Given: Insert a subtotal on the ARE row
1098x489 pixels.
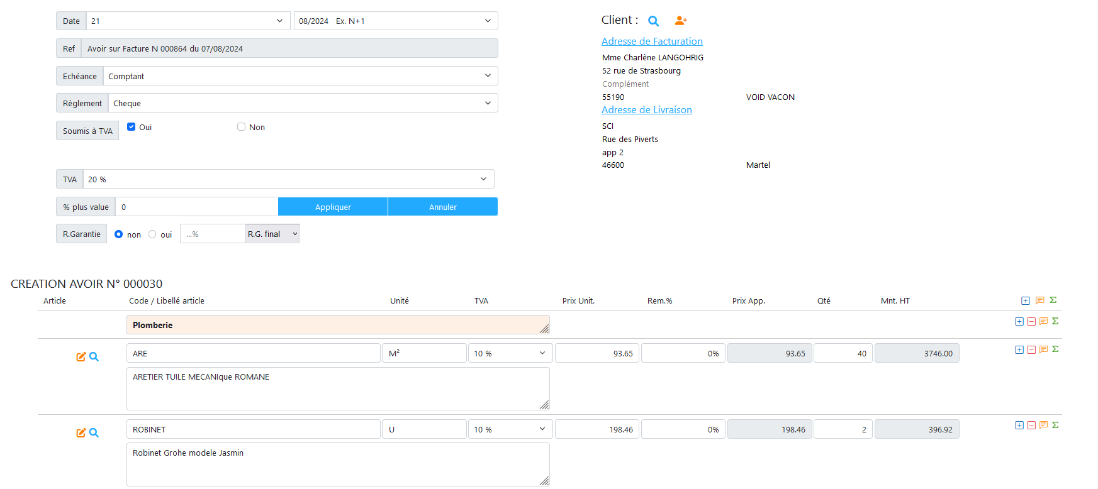Looking at the screenshot, I should [1055, 349].
